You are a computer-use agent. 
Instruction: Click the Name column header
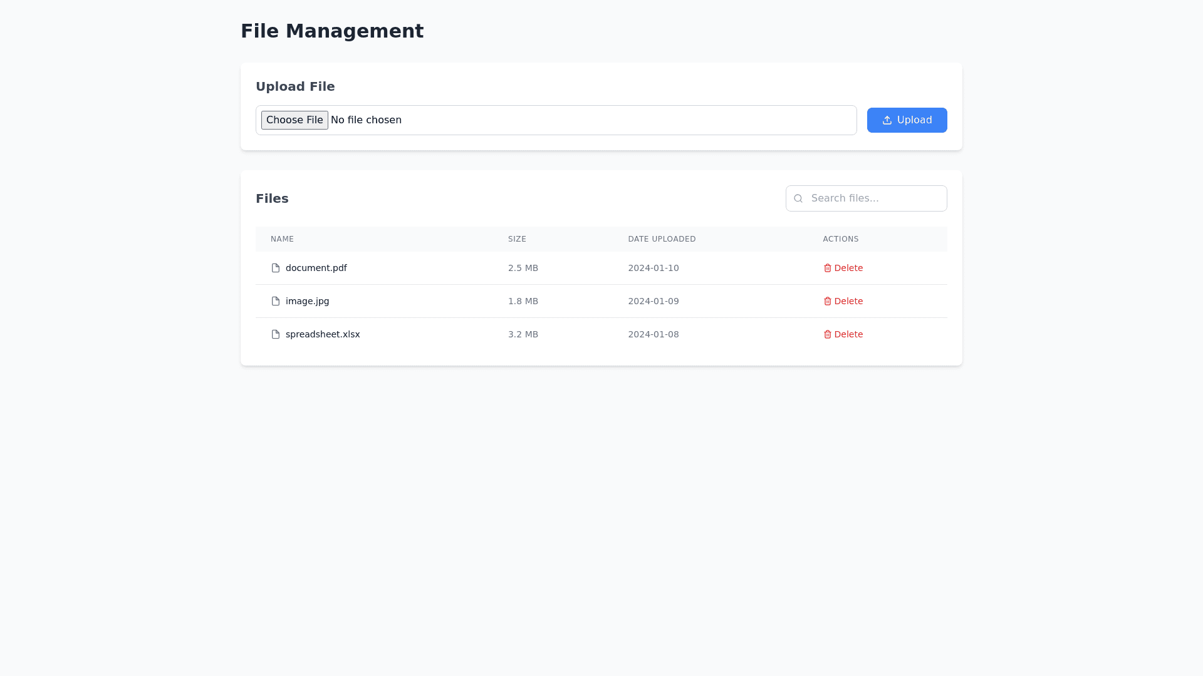282,239
